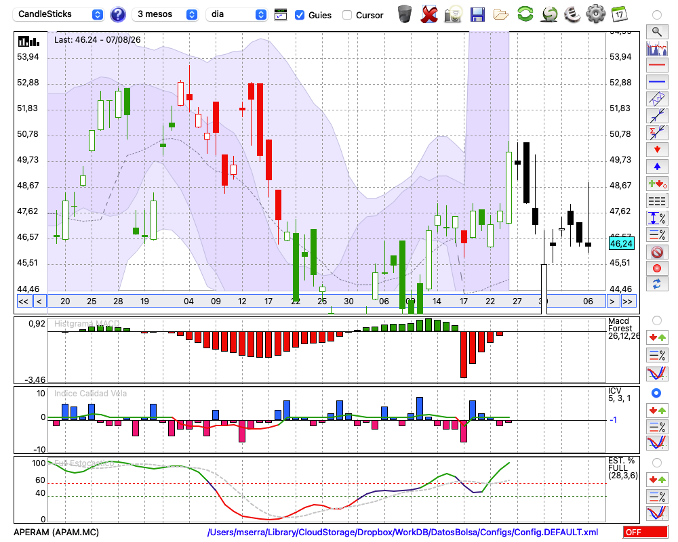678x542 pixels.
Task: Select the blue horizontal line tool
Action: 657,82
